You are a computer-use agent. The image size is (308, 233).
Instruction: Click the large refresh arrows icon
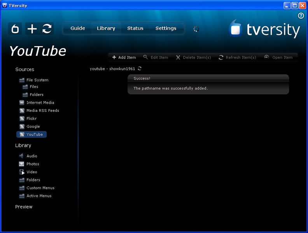pyautogui.click(x=47, y=29)
